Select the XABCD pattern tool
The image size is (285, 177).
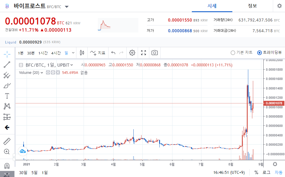point(7,106)
